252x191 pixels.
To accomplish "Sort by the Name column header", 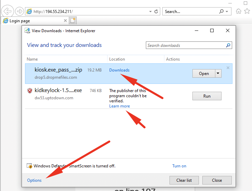I will pyautogui.click(x=32, y=59).
